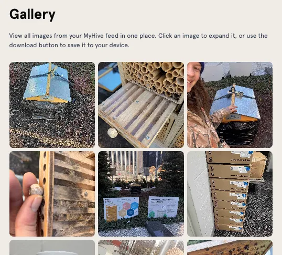
Task: Expand photo of fingers holding a cocoon
Action: tap(52, 194)
